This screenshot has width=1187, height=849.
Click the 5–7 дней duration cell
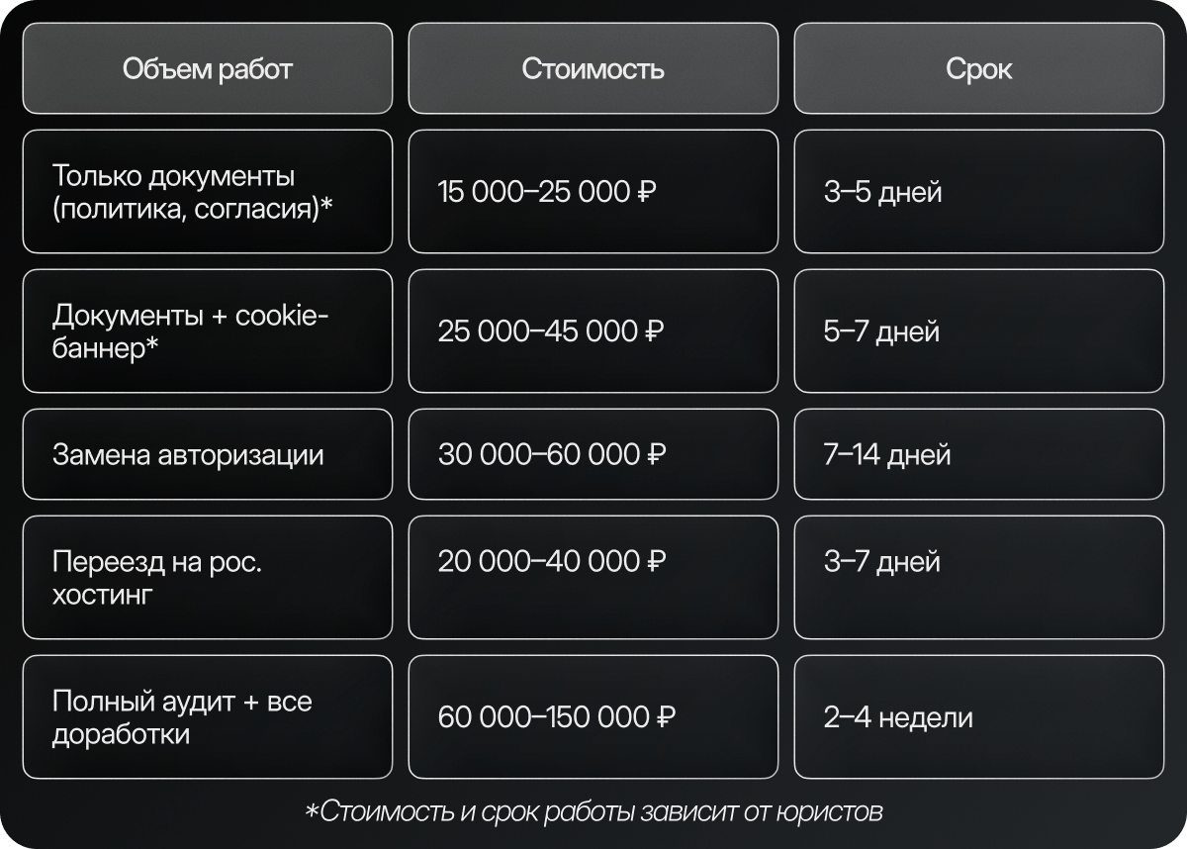[x=979, y=330]
